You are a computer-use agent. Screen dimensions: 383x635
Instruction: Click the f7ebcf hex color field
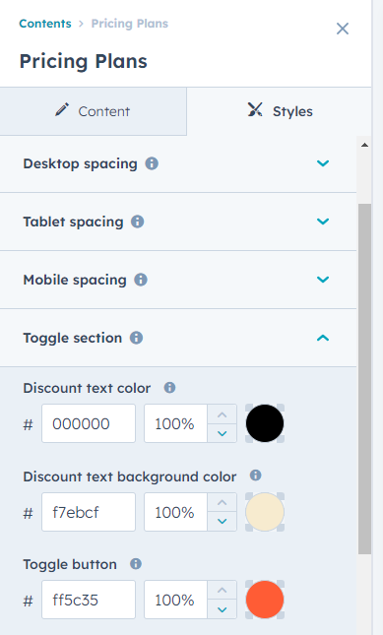point(89,512)
